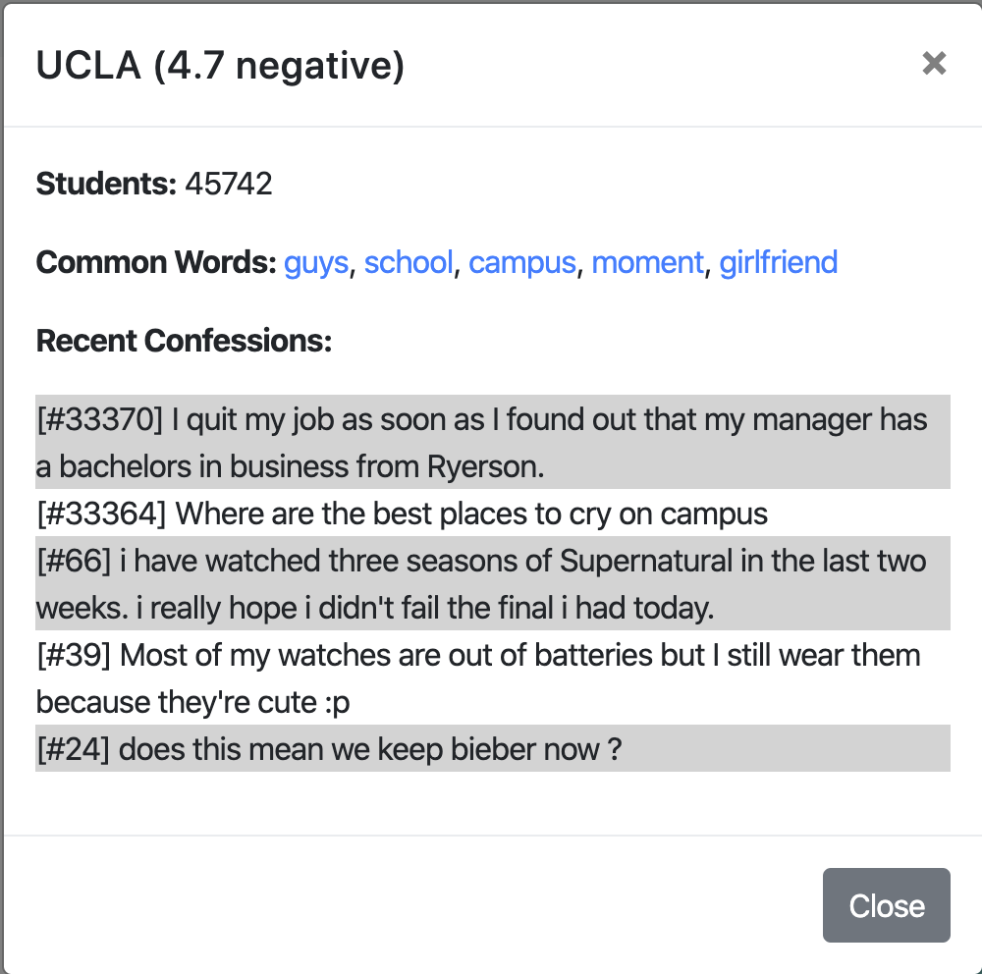Image resolution: width=982 pixels, height=974 pixels.
Task: Select the 'campus' common word link
Action: pyautogui.click(x=521, y=262)
